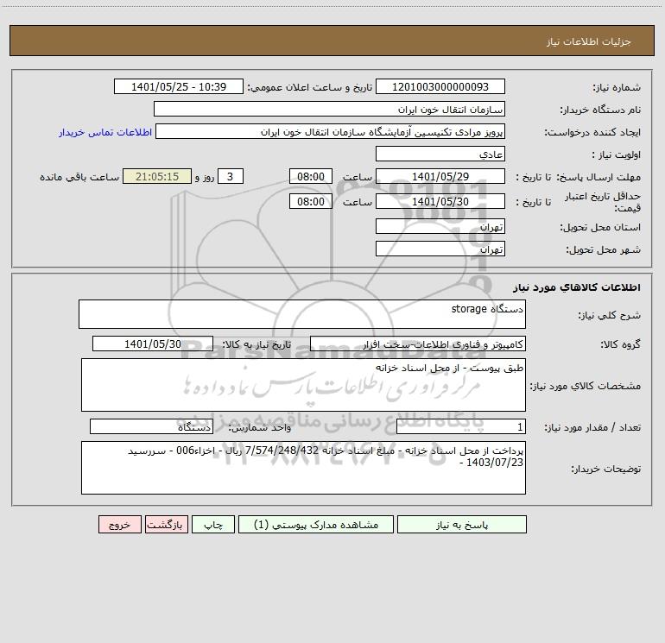Click buyer notes box 'پرداخت از محل اسناد خزانه'

tap(303, 468)
